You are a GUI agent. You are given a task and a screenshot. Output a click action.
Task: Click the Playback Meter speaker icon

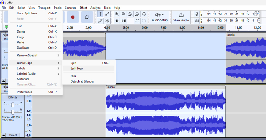[x=196, y=21]
